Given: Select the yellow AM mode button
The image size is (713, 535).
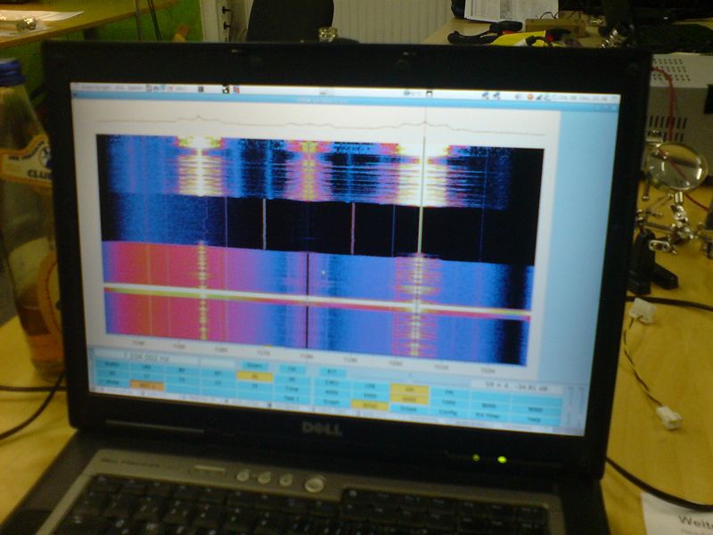Looking at the screenshot, I should [409, 388].
